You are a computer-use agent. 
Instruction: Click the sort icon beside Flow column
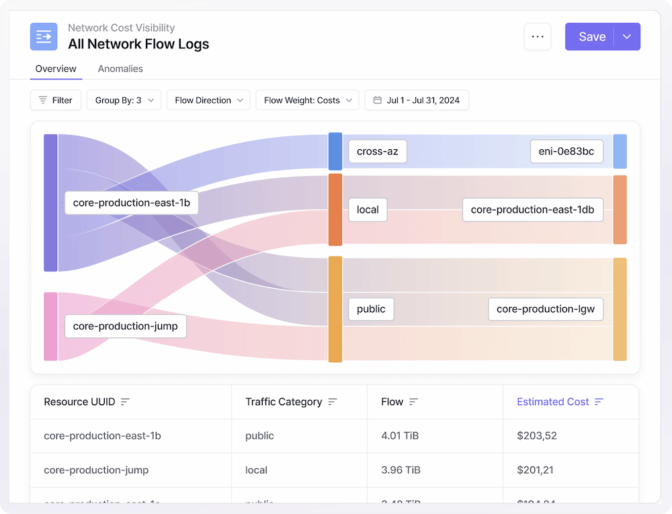point(413,402)
